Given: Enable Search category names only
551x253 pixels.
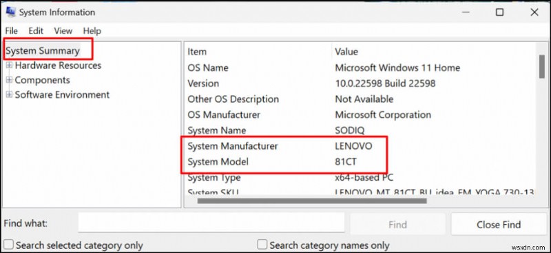Looking at the screenshot, I should pyautogui.click(x=262, y=245).
